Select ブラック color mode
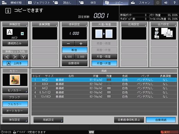 click(15, 97)
